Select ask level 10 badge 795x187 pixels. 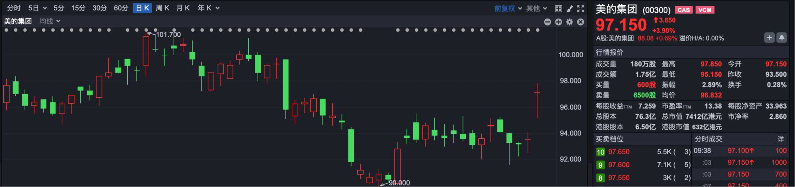pos(600,152)
